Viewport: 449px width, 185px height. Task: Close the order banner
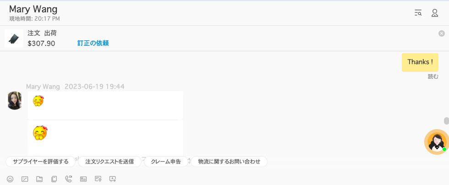coord(442,33)
